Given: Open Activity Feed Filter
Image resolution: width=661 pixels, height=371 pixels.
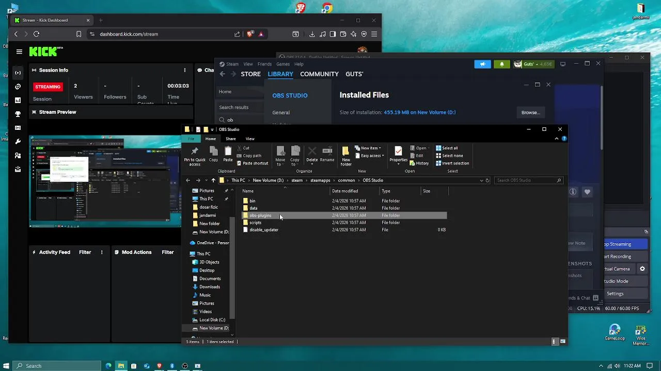Looking at the screenshot, I should click(85, 252).
